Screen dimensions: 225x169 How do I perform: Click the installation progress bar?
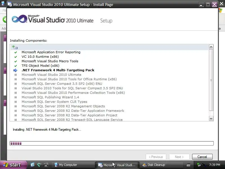[x=112, y=143]
